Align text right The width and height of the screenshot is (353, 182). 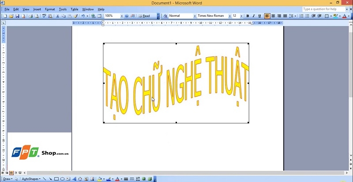click(279, 16)
